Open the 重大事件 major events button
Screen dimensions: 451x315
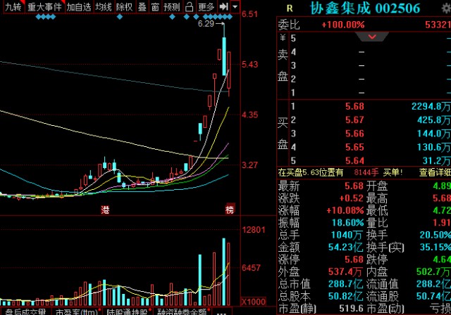coord(44,7)
